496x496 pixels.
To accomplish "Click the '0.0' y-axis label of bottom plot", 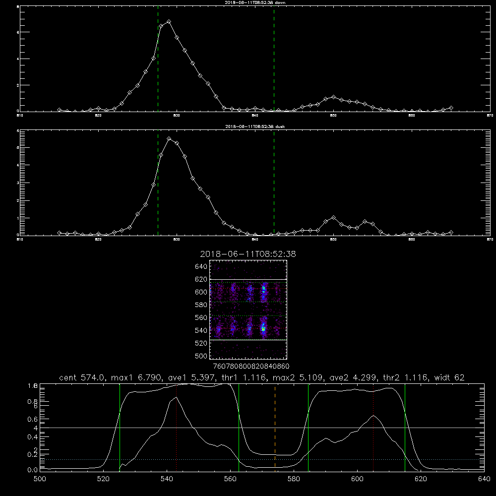I will [32, 470].
